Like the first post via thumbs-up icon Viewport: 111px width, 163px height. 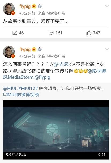point(89,33)
